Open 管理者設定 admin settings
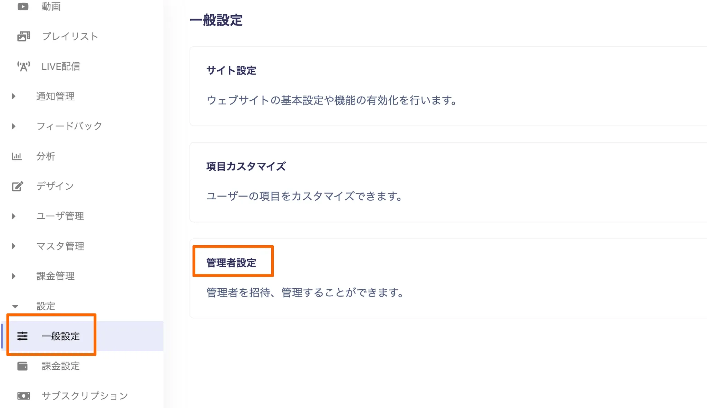 click(x=231, y=263)
